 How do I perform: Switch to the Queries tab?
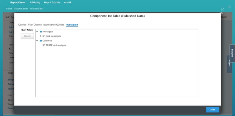22,25
